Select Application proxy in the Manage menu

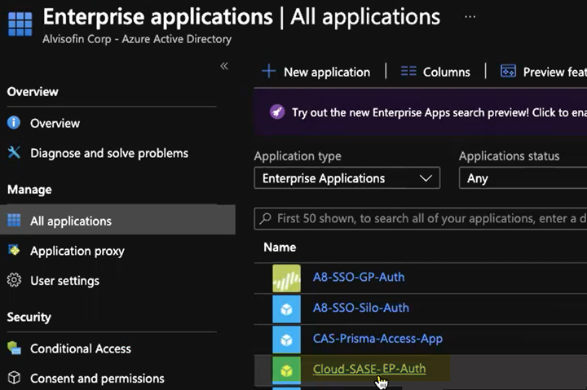[x=77, y=251]
